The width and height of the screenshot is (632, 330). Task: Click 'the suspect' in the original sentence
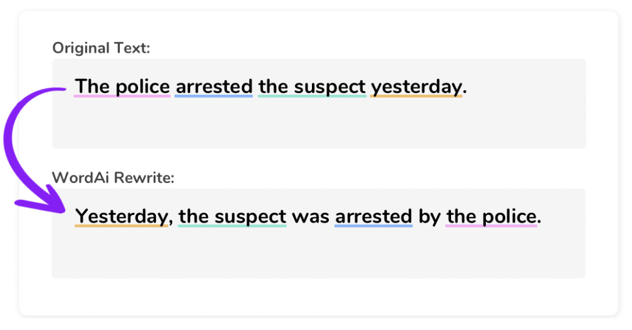(312, 87)
